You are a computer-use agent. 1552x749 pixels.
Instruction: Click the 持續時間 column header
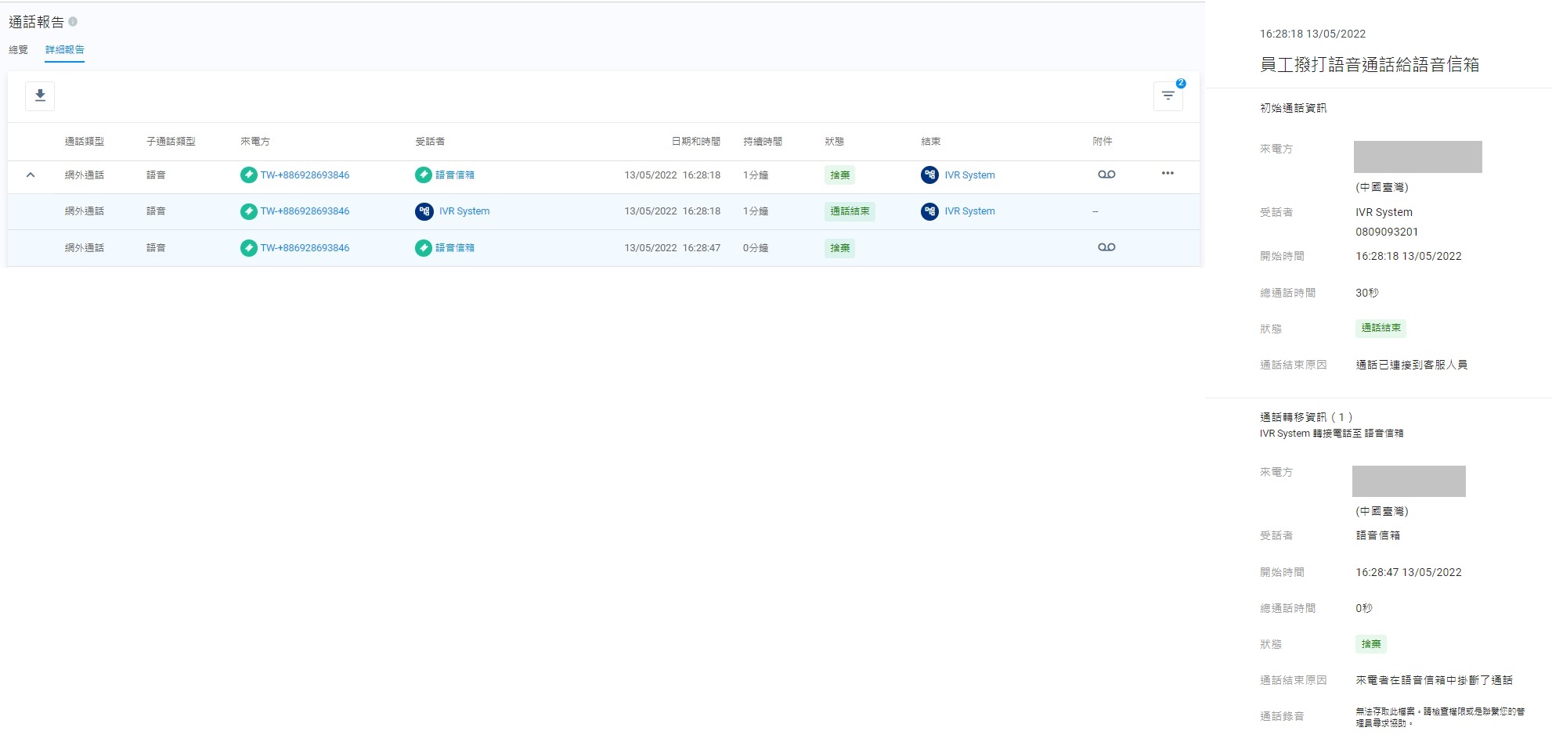pyautogui.click(x=762, y=142)
